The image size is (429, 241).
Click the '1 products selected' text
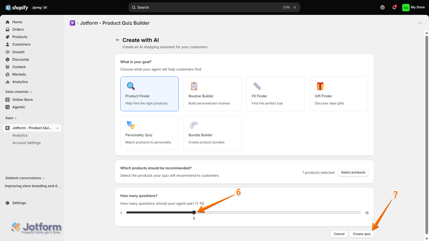(x=318, y=173)
